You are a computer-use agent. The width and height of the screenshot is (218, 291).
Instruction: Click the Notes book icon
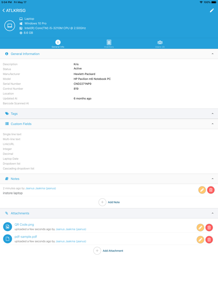click(7, 179)
